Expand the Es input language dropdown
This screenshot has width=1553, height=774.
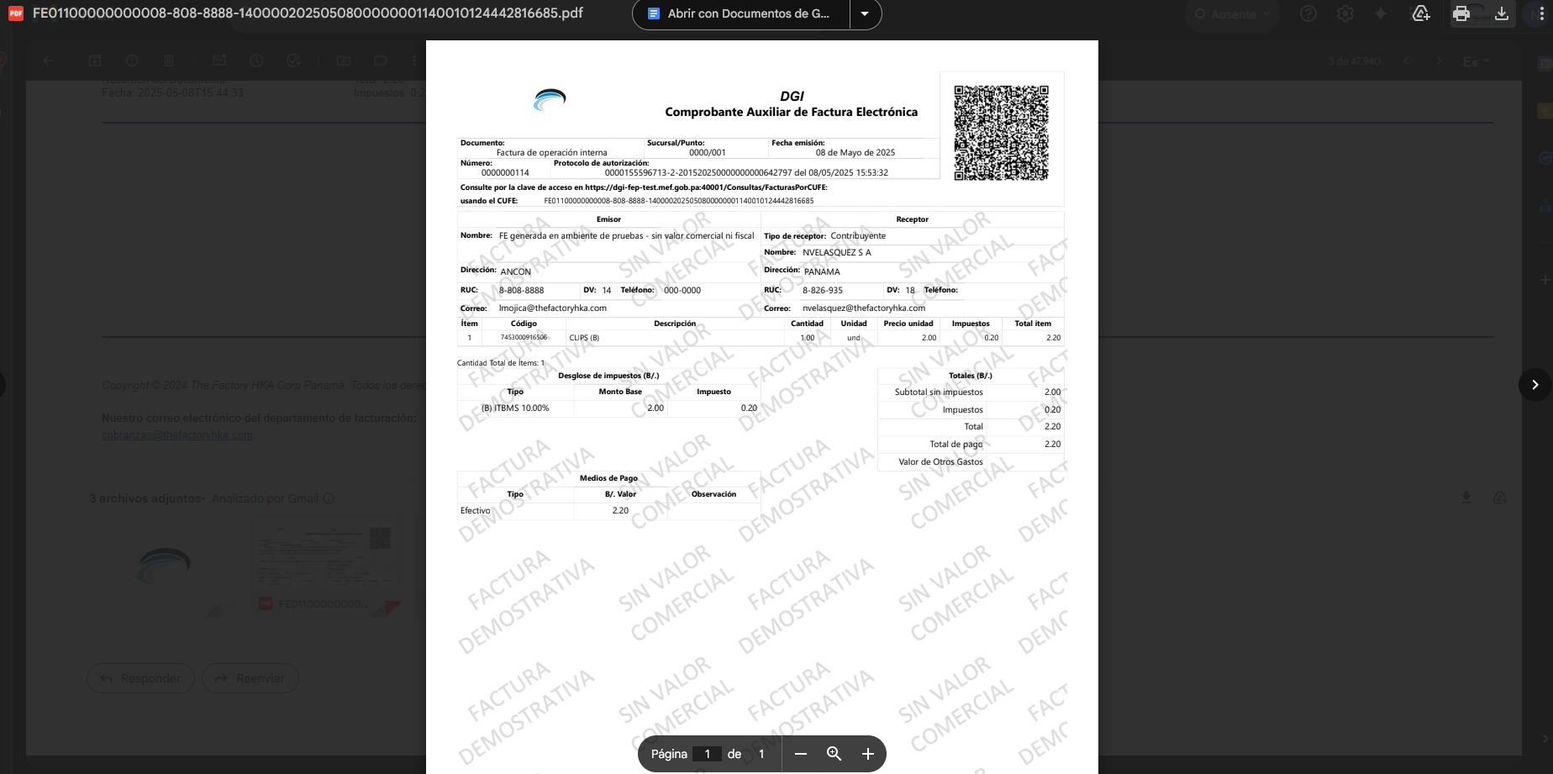point(1476,61)
